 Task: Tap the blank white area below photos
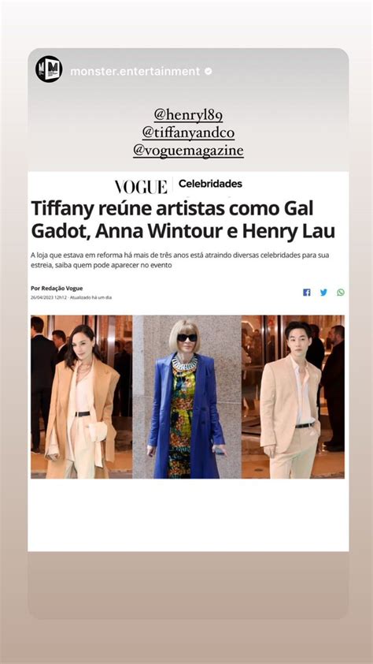point(188,514)
